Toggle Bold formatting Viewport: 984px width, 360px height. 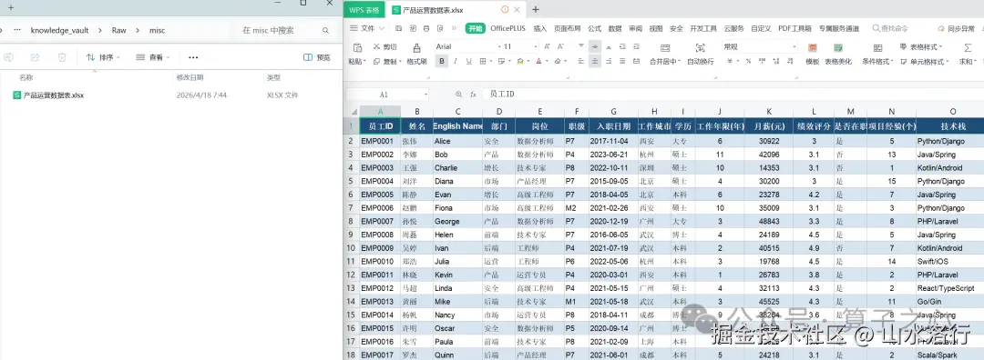coord(442,61)
